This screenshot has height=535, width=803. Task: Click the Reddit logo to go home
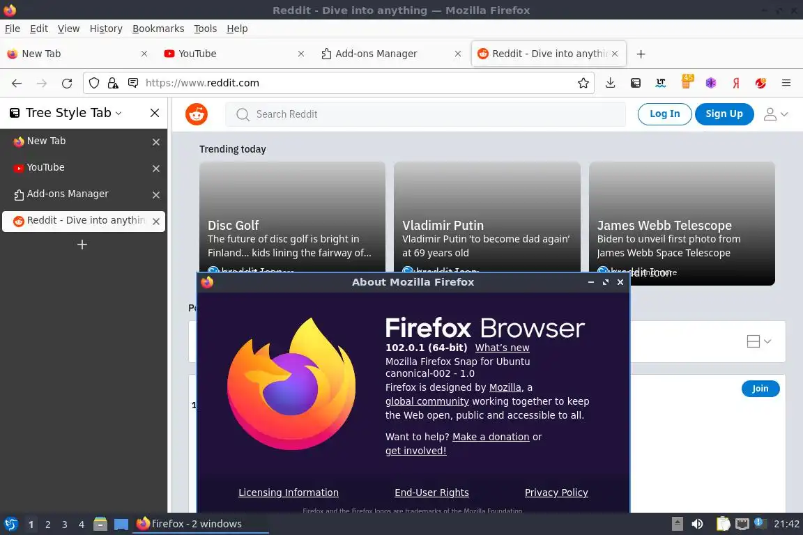(x=197, y=114)
